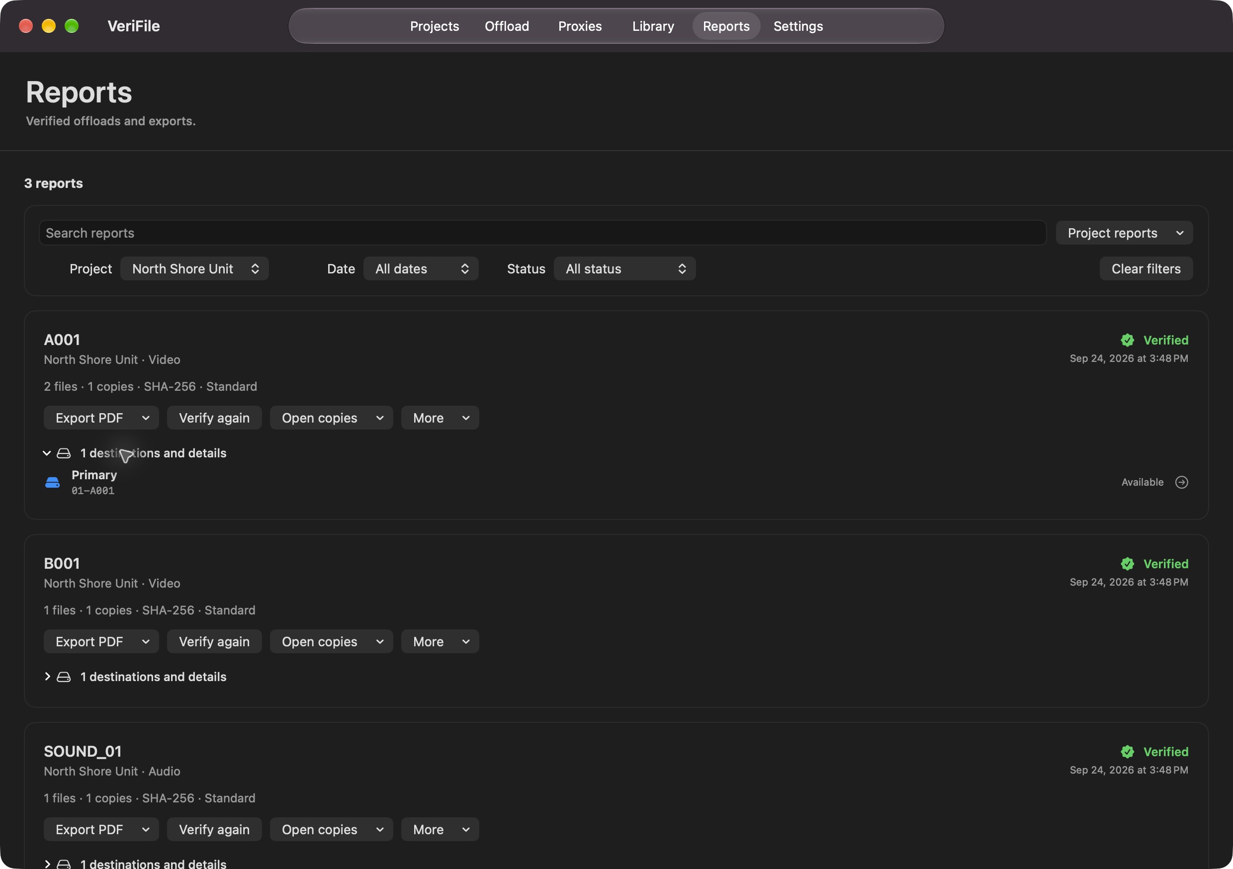Image resolution: width=1233 pixels, height=869 pixels.
Task: Switch to the Proxies tab
Action: (580, 26)
